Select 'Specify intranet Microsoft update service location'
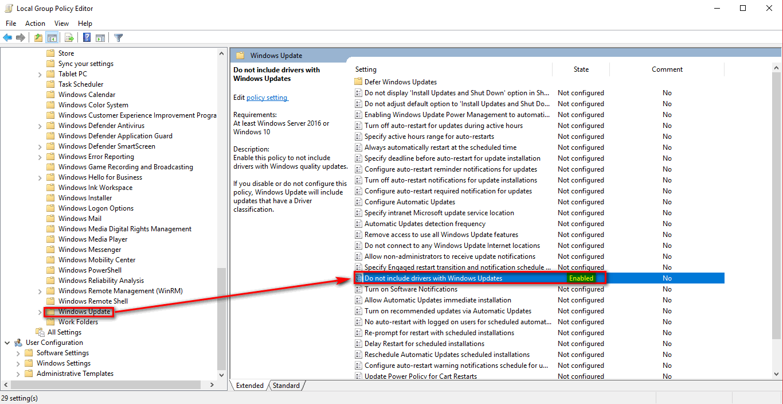783x404 pixels. 439,213
